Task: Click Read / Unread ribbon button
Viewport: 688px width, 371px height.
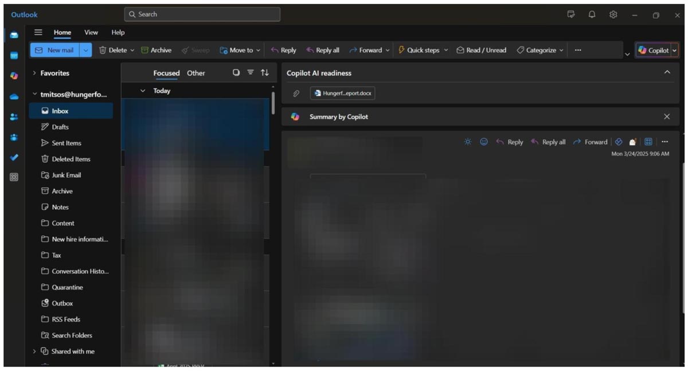Action: tap(481, 50)
